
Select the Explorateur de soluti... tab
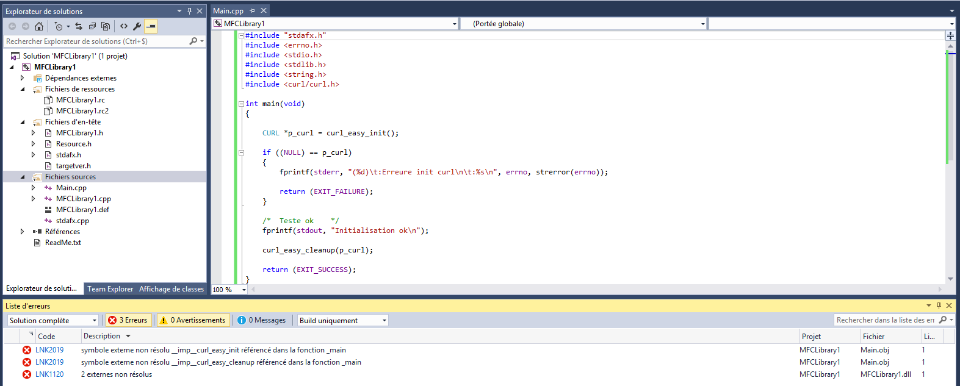[x=42, y=288]
